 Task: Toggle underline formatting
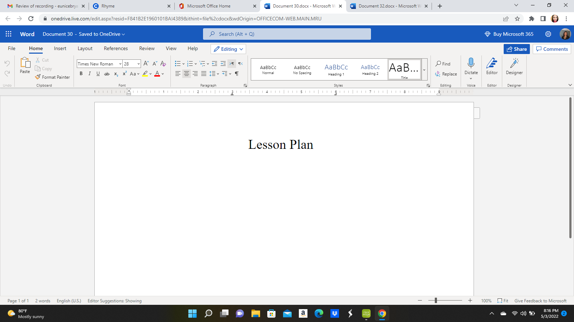pyautogui.click(x=98, y=74)
